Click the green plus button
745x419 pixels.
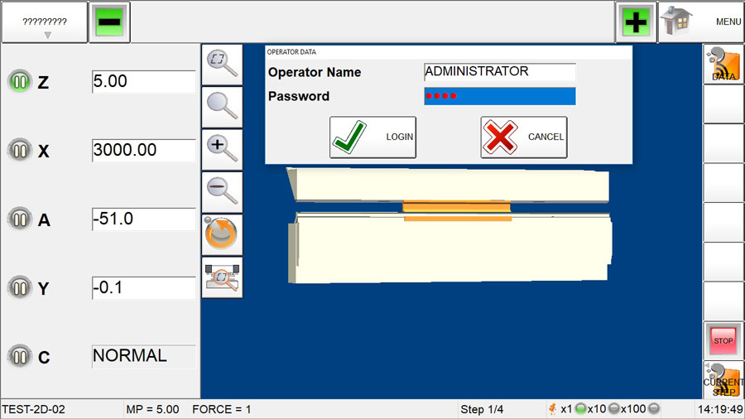pos(636,22)
